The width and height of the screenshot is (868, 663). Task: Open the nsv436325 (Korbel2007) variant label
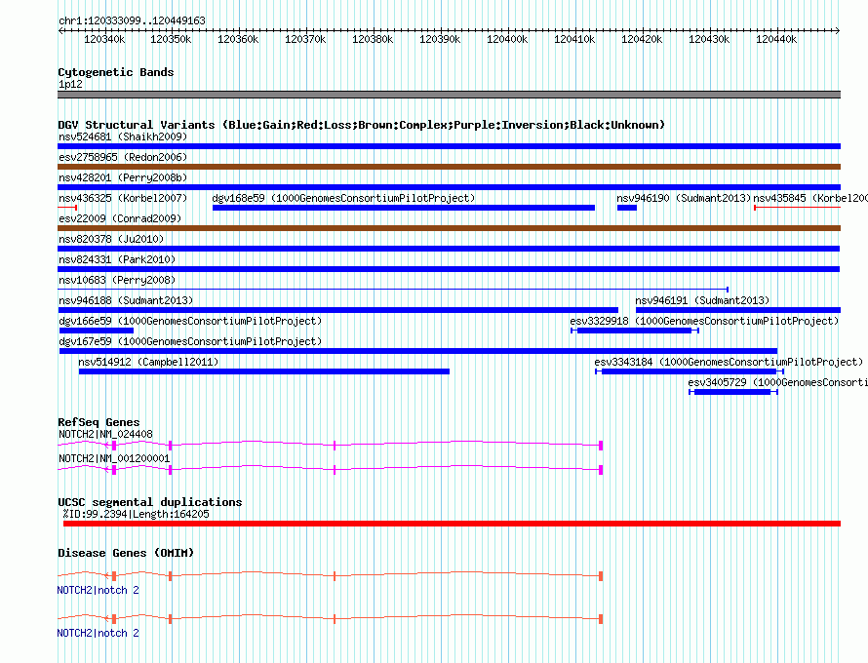[123, 198]
